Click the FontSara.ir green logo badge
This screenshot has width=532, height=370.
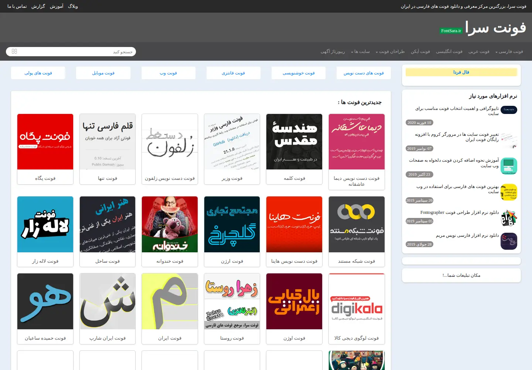pos(451,31)
